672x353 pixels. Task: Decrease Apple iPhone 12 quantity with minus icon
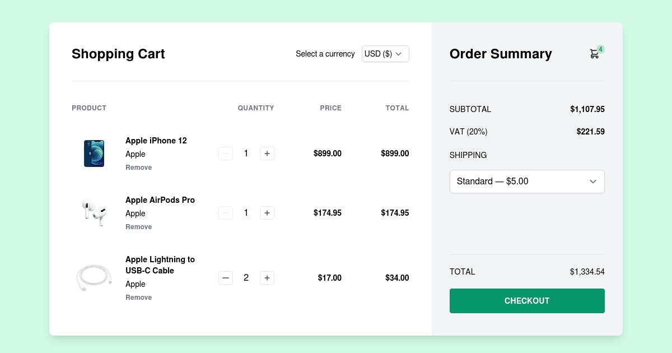pos(226,153)
